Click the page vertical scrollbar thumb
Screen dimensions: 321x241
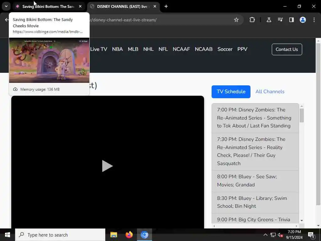[x=318, y=124]
